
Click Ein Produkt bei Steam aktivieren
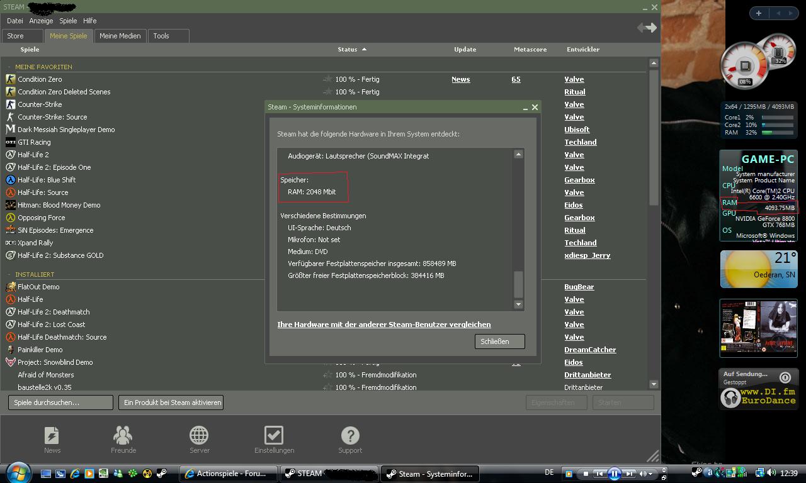[x=171, y=402]
